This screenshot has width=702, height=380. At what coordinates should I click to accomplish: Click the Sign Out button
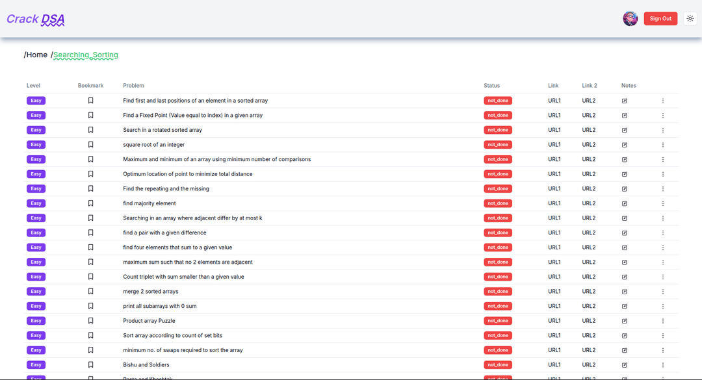[x=660, y=19]
